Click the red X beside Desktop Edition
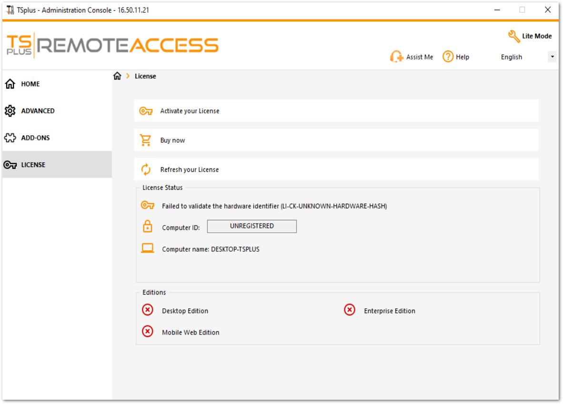563x404 pixels. tap(148, 310)
